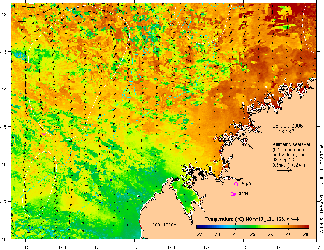Image resolution: width=324 pixels, height=250 pixels.
Task: Click the longitude axis label '125'
Action: [244, 247]
